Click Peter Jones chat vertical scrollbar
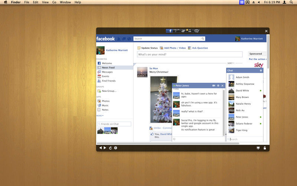 (x=224, y=113)
